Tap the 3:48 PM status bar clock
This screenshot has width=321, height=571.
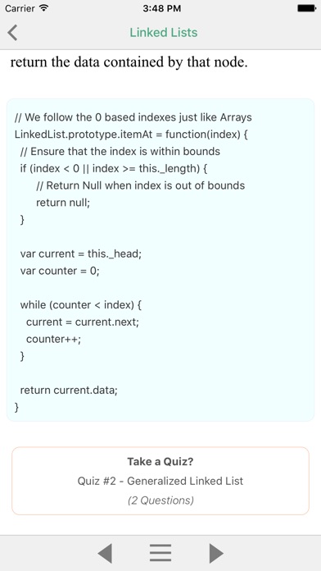point(162,8)
